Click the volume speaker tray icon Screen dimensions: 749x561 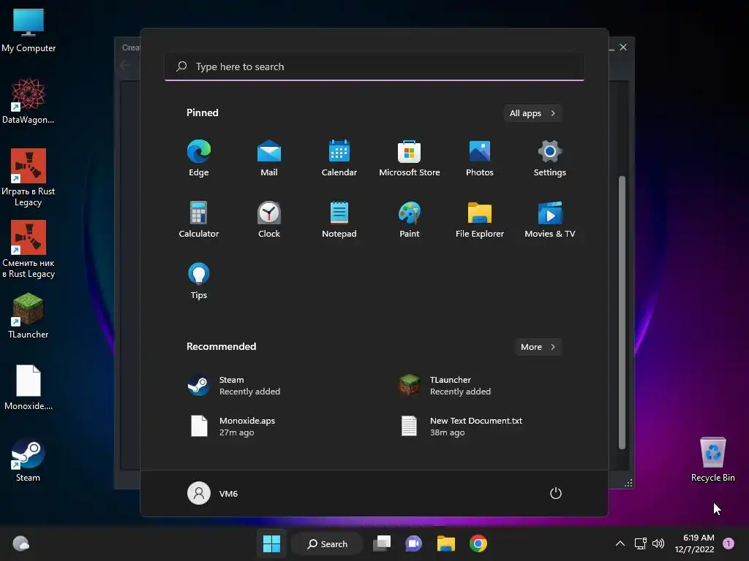(x=658, y=543)
